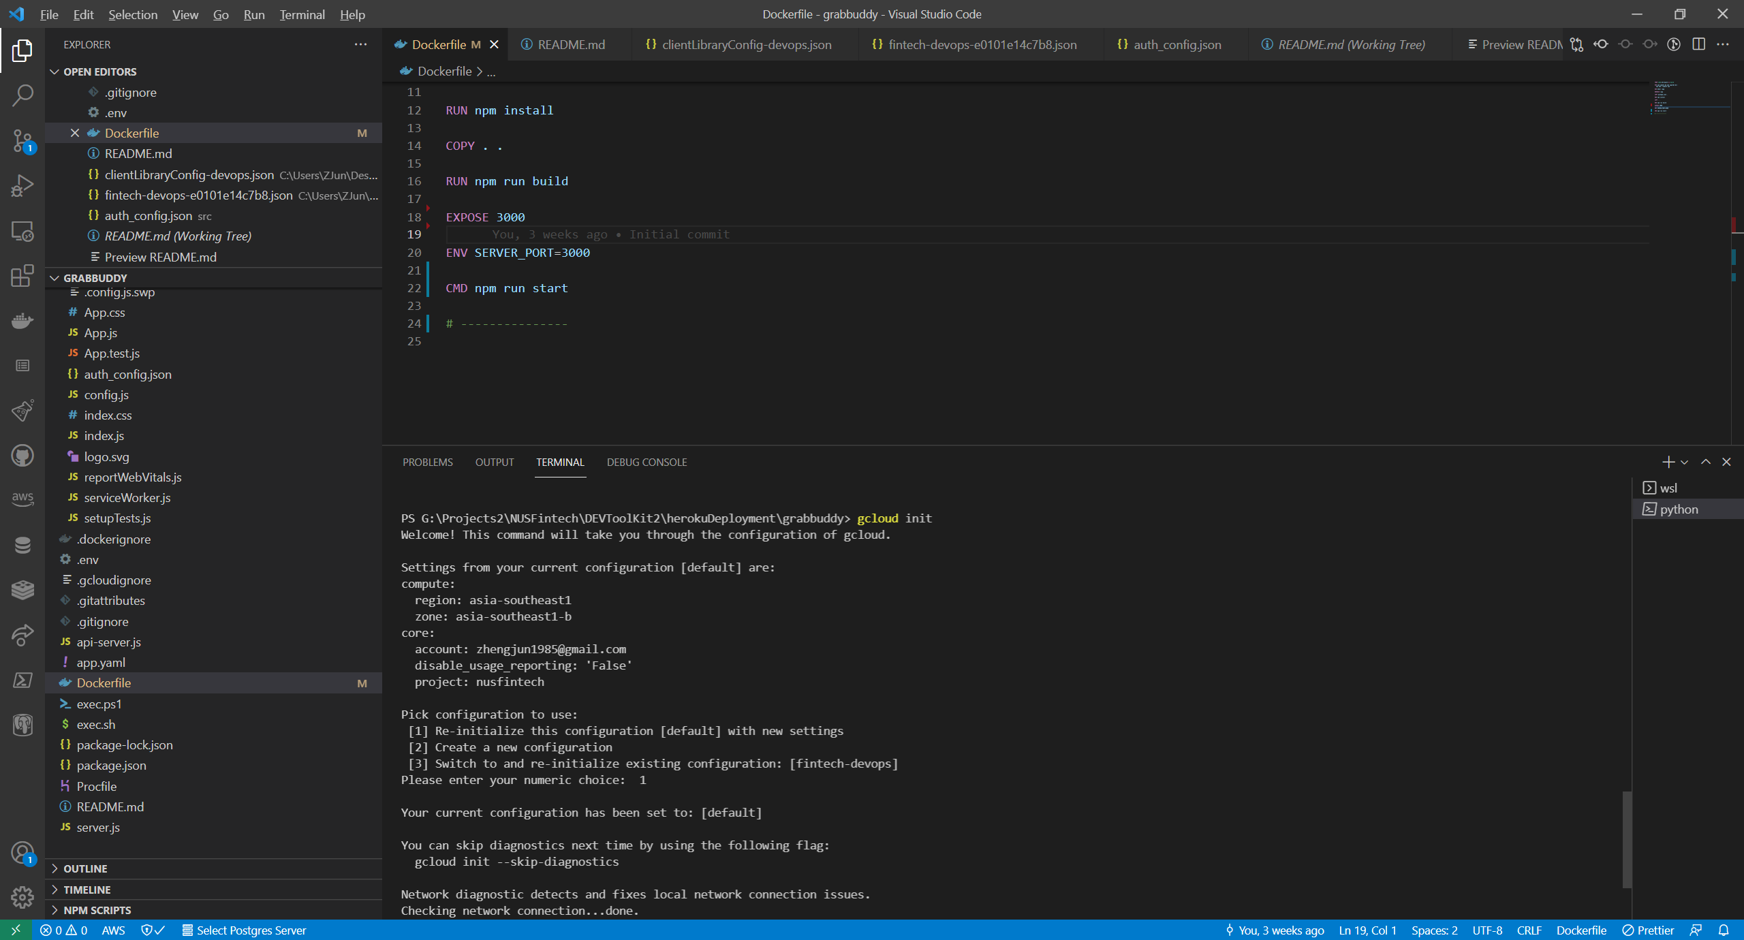Maximize the terminal panel with the chevron
1744x940 pixels.
(x=1705, y=462)
